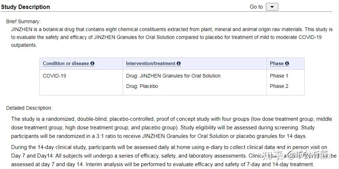Click the Study Description heading
Viewport: 339px width, 169px height.
tap(25, 7)
